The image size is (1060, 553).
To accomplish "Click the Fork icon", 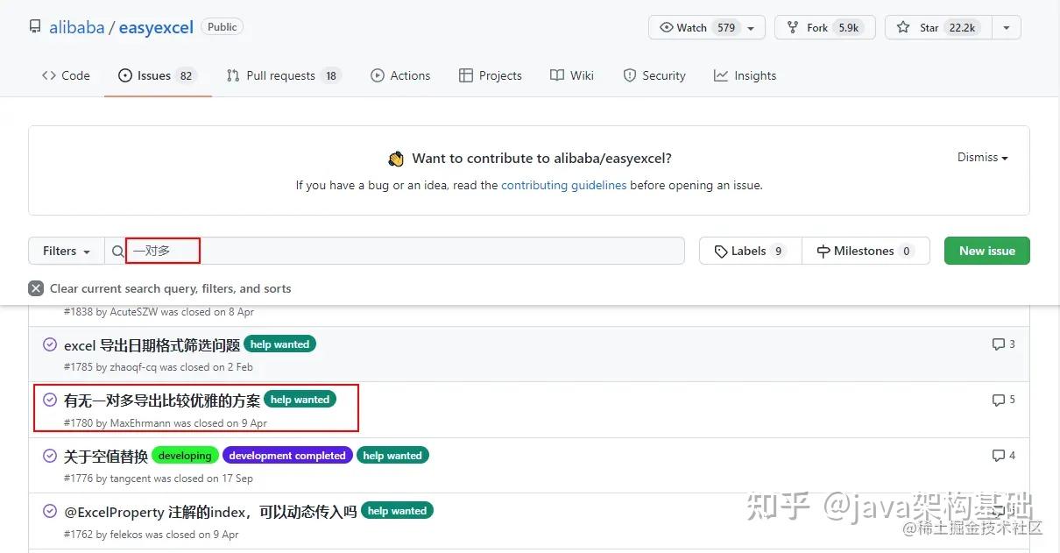I will [x=793, y=27].
